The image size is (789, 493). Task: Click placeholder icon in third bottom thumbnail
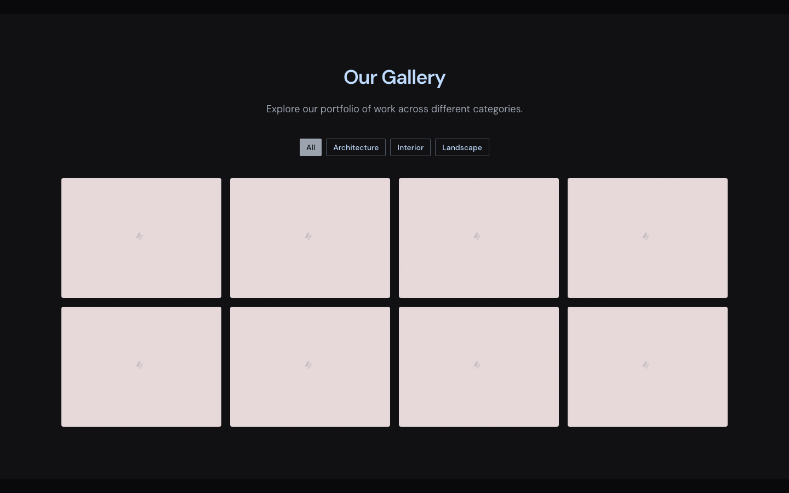pyautogui.click(x=478, y=365)
